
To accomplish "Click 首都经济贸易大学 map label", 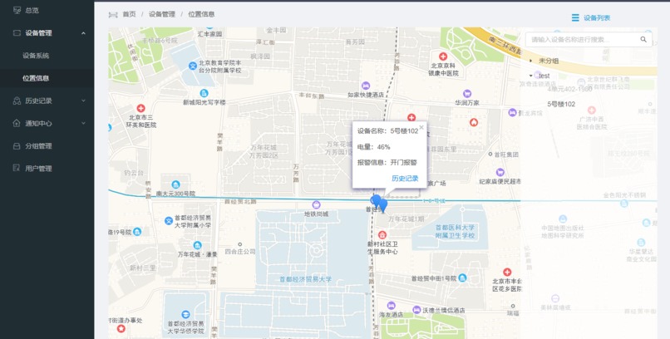I will (x=306, y=279).
